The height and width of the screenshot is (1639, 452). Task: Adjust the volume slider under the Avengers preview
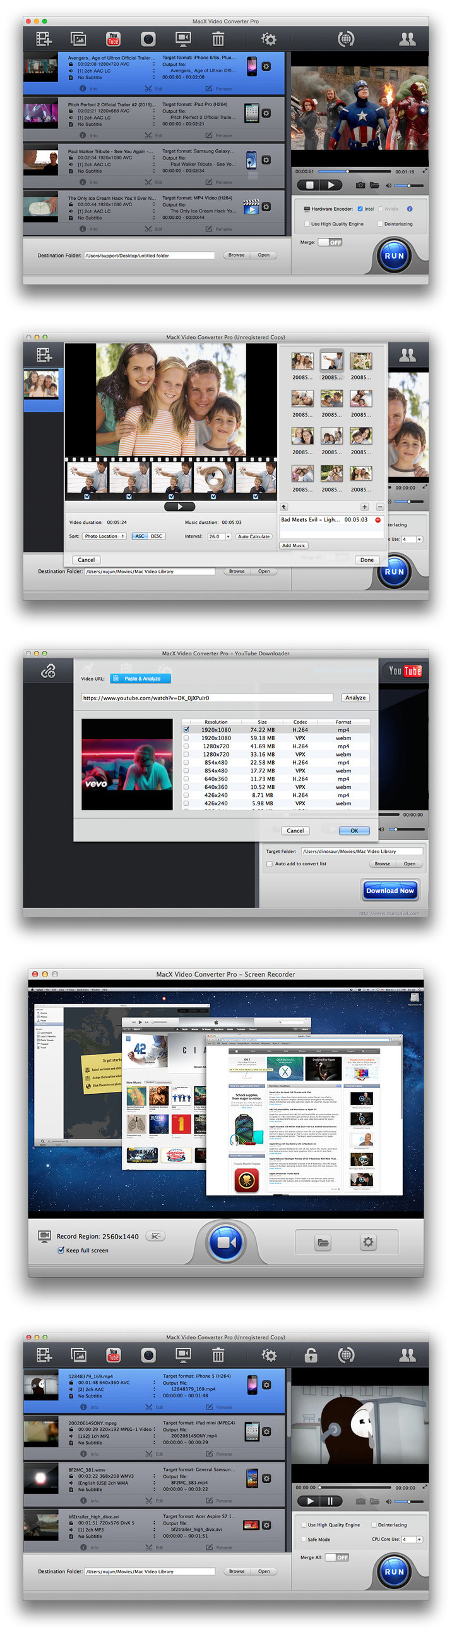[409, 185]
